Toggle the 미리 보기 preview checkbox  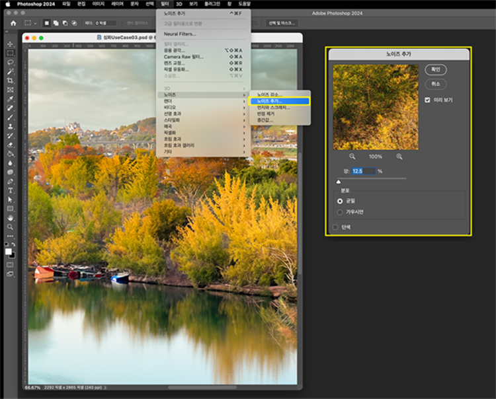click(x=427, y=100)
